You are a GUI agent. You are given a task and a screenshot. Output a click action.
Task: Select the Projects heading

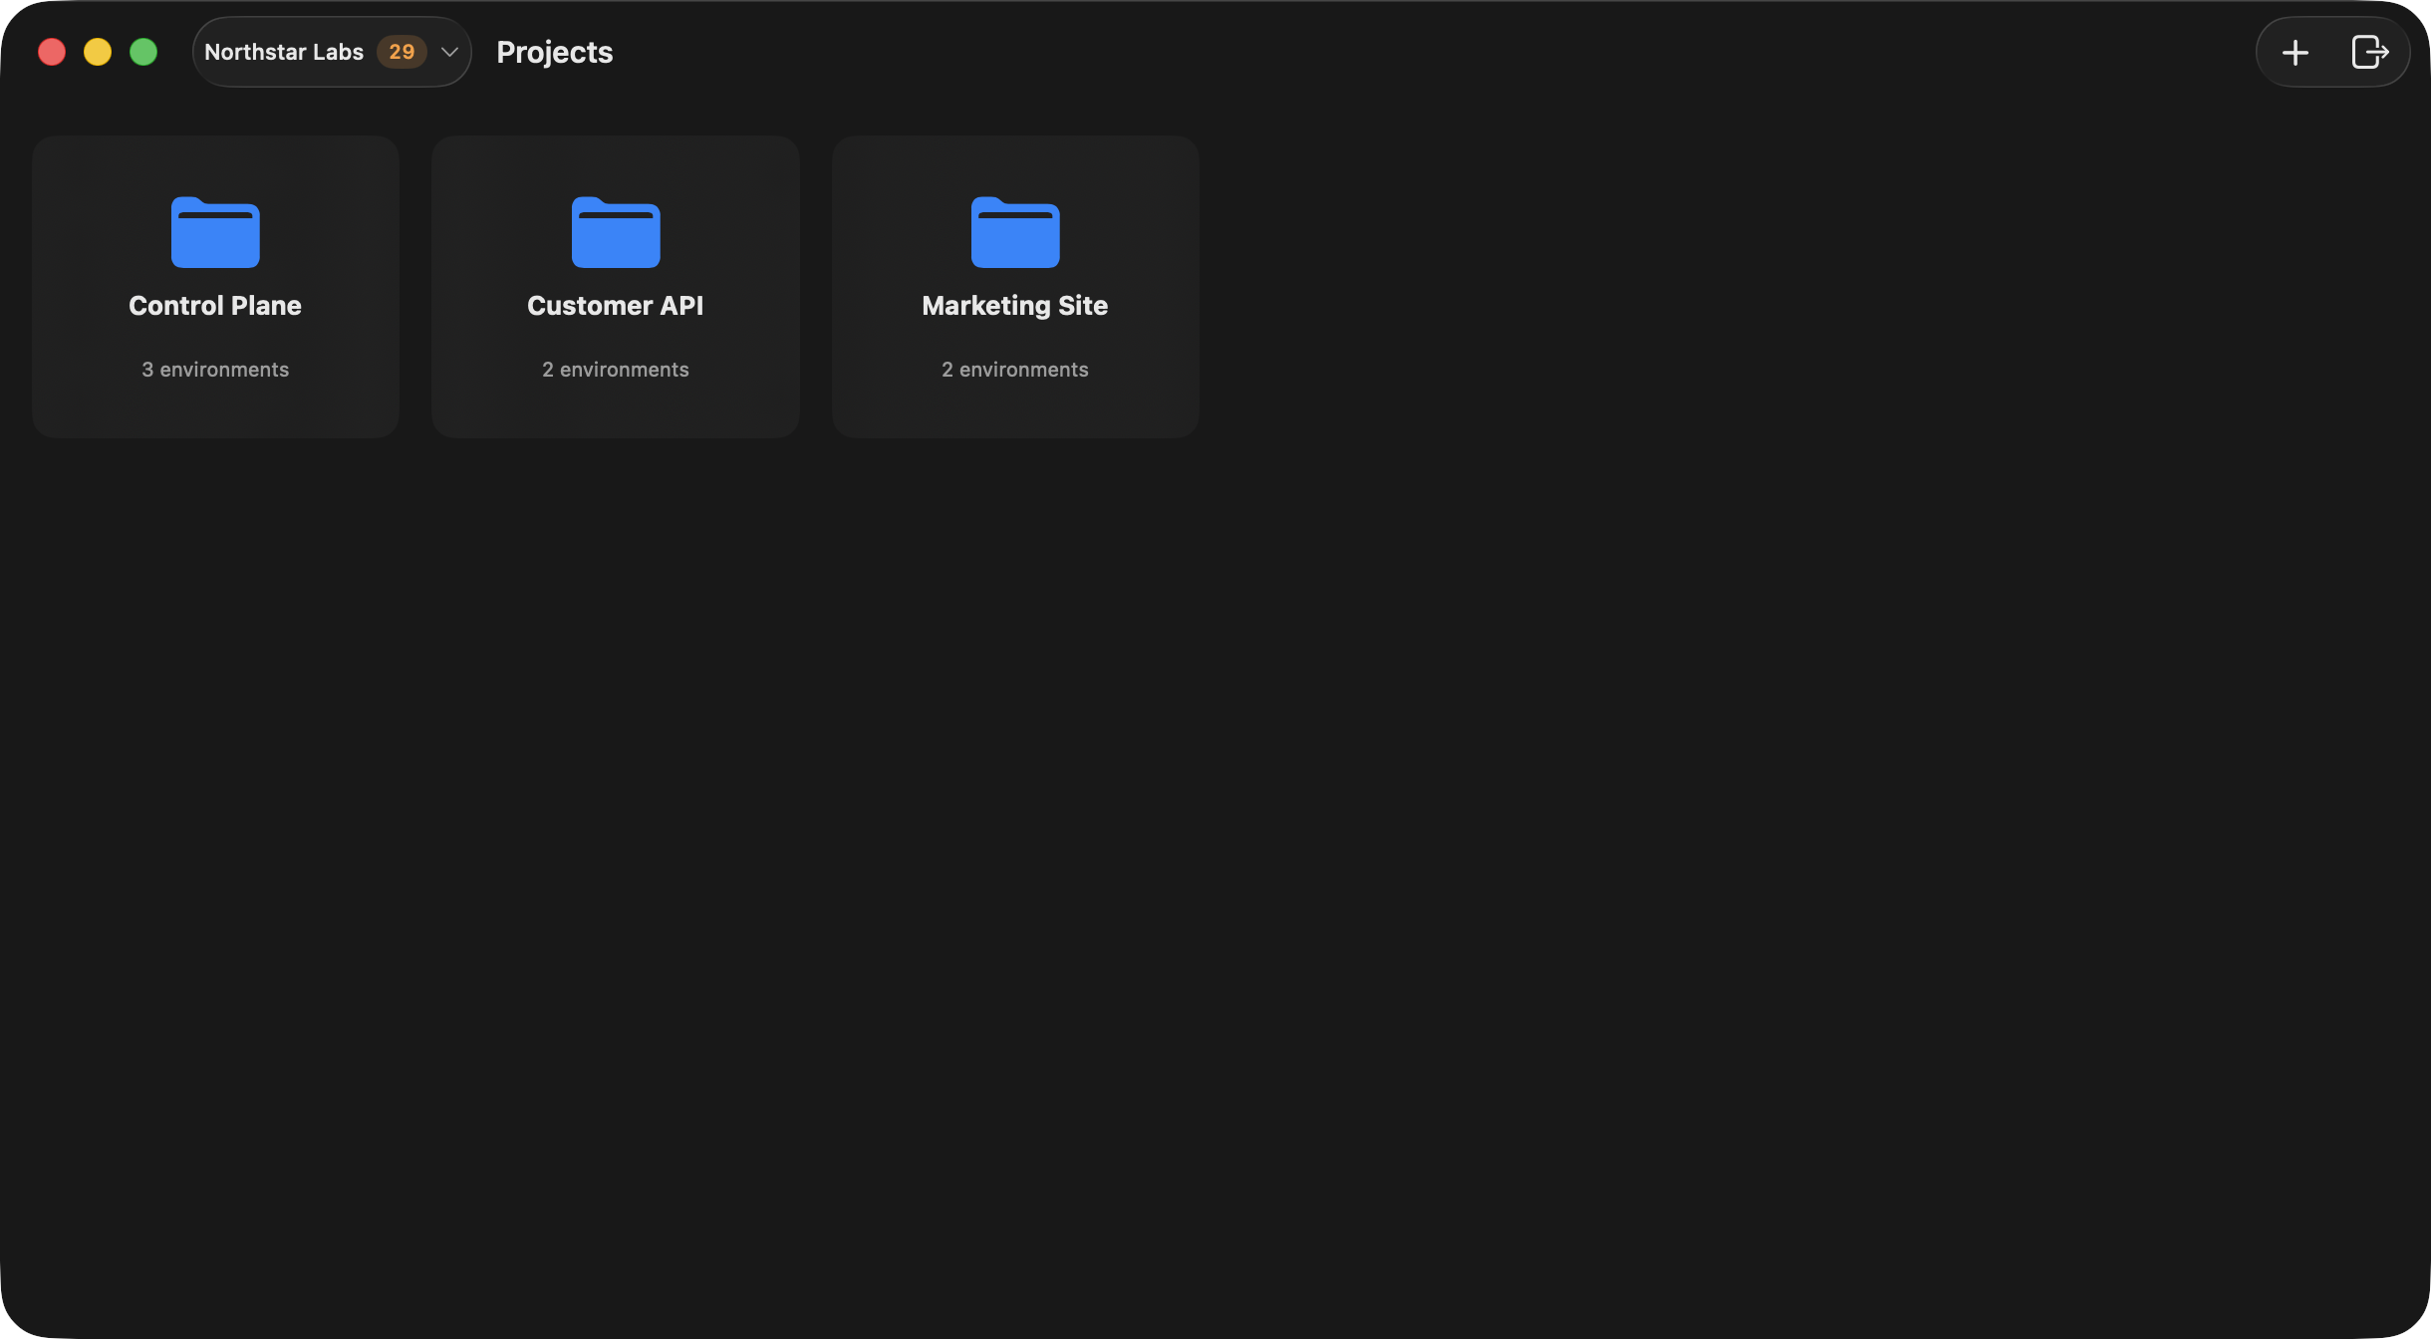554,51
